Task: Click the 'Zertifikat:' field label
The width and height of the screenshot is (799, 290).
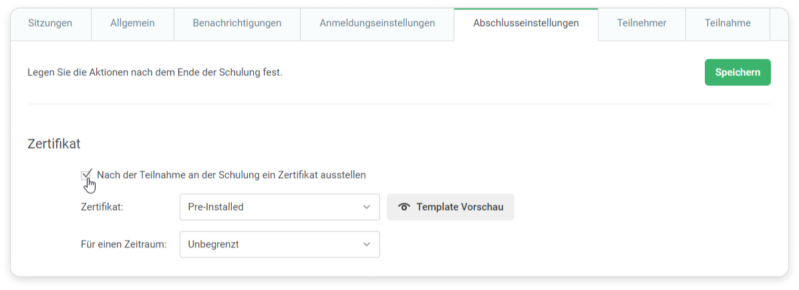Action: [x=102, y=207]
